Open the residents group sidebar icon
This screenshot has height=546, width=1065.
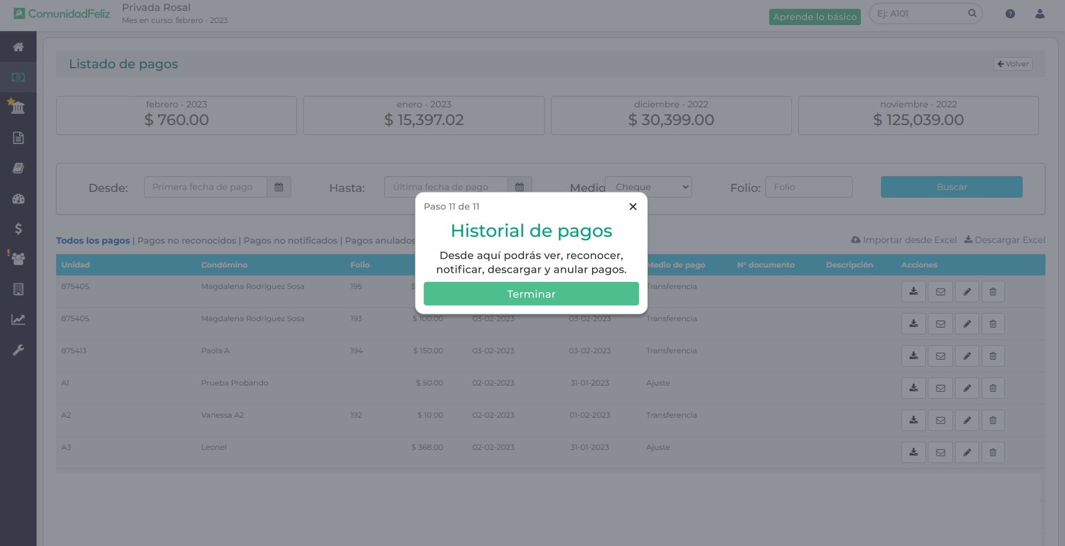(x=18, y=259)
